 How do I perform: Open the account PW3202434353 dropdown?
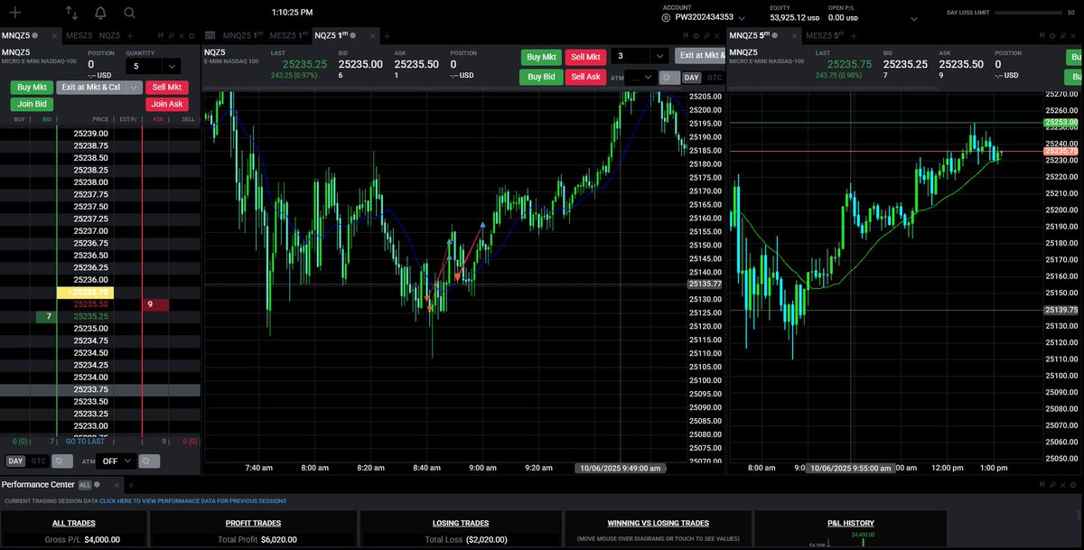[x=742, y=18]
